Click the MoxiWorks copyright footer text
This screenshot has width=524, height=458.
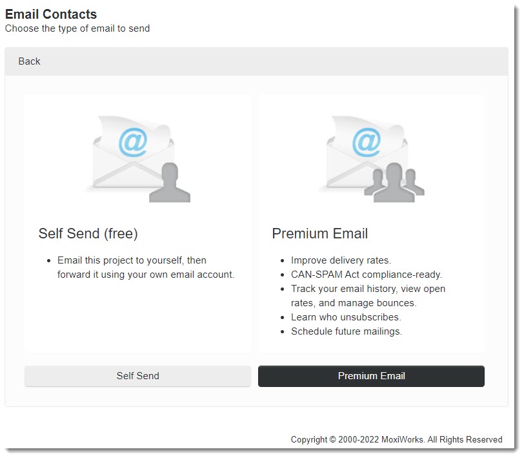(x=396, y=439)
